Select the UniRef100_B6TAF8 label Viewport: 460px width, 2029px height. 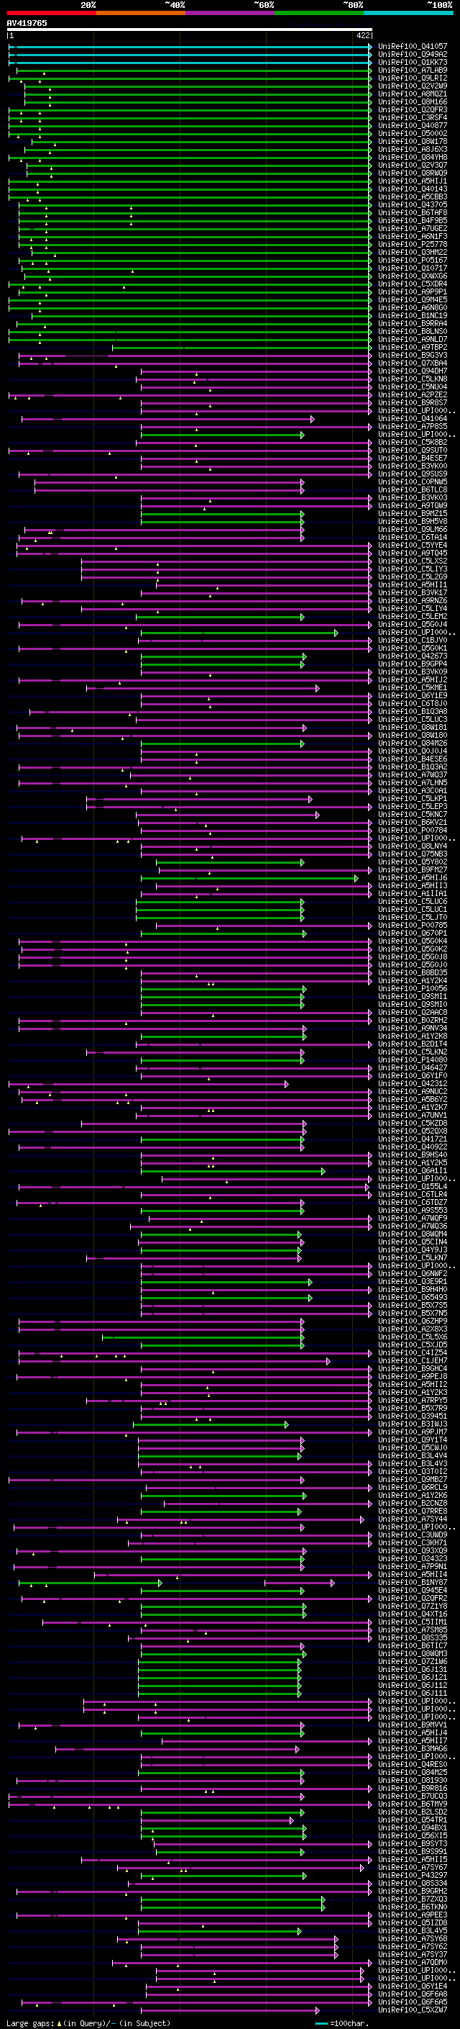tap(413, 212)
